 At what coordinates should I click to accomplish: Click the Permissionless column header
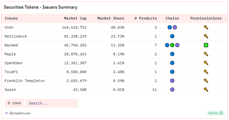[206, 18]
